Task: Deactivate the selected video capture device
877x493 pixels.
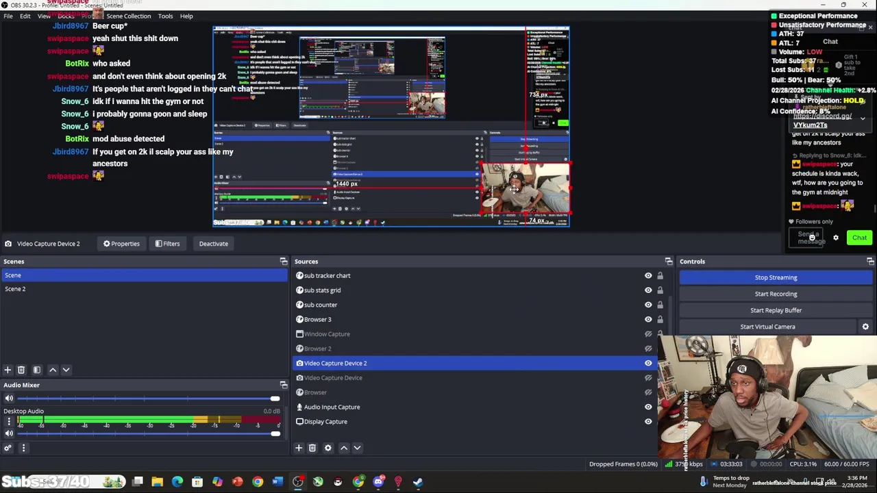Action: 213,244
